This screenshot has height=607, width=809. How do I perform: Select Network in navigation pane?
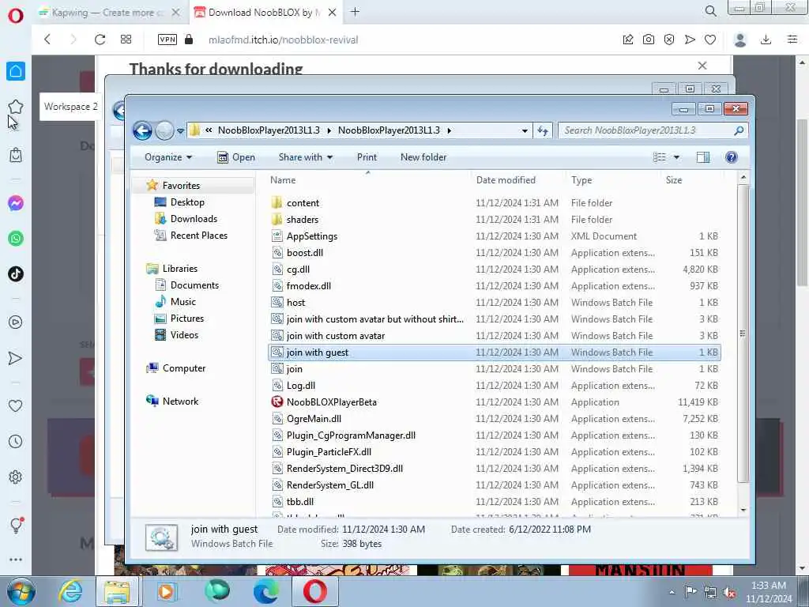tap(172, 402)
